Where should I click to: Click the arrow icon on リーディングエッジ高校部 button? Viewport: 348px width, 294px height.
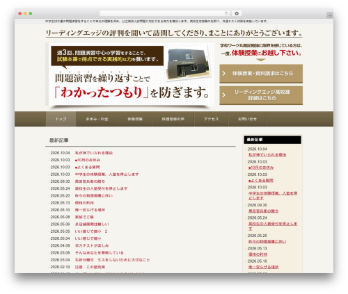coord(224,95)
